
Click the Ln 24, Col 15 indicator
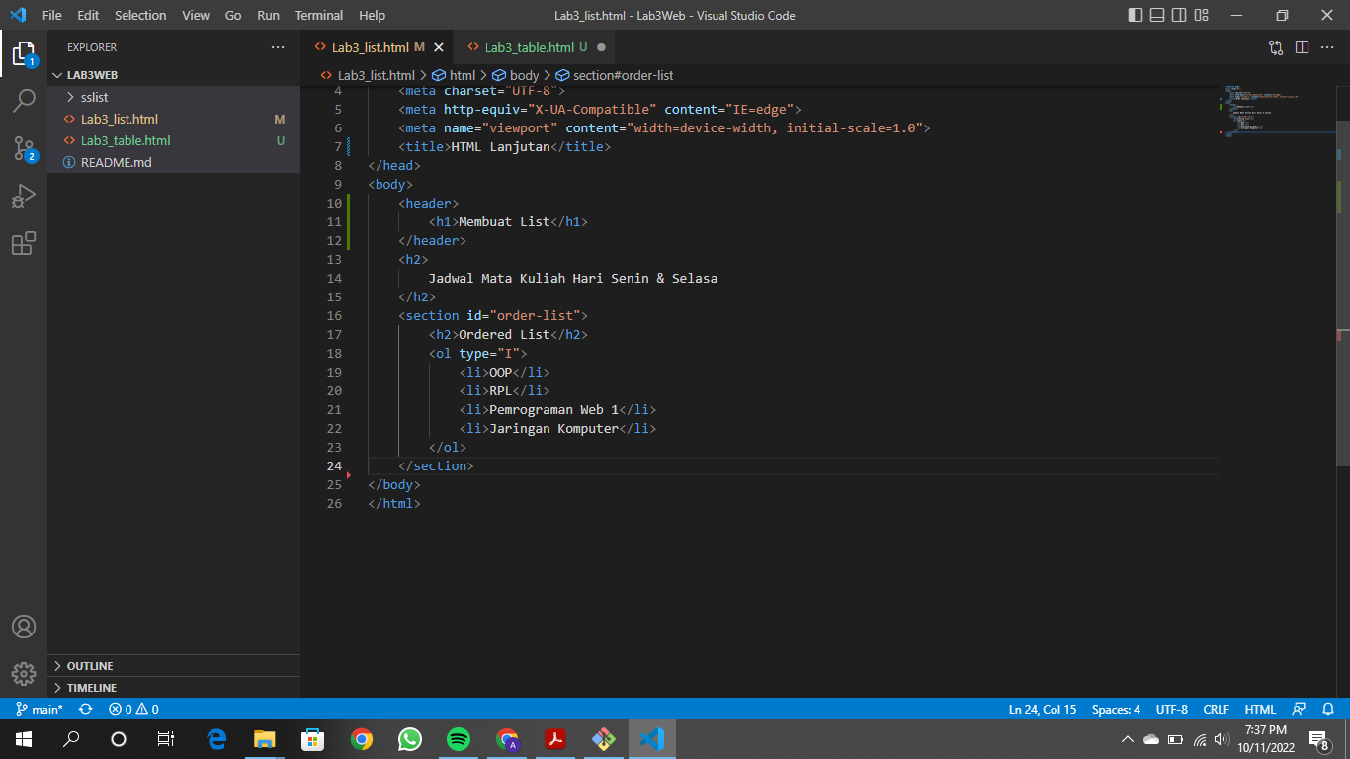point(1043,709)
